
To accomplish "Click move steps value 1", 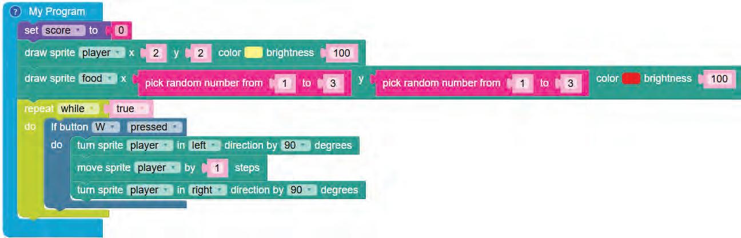I will point(217,168).
